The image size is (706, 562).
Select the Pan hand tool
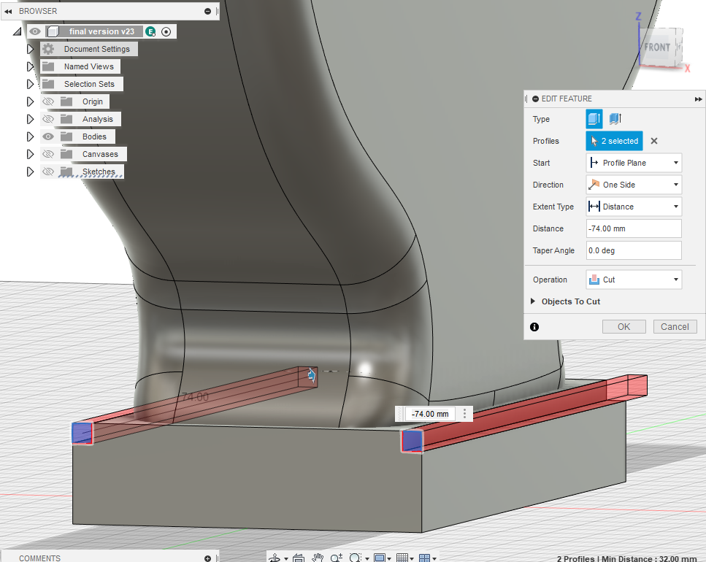click(318, 558)
